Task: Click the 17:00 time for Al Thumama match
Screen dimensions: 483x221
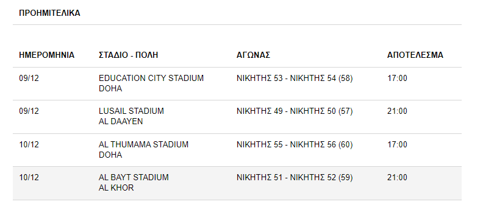Action: 397,144
